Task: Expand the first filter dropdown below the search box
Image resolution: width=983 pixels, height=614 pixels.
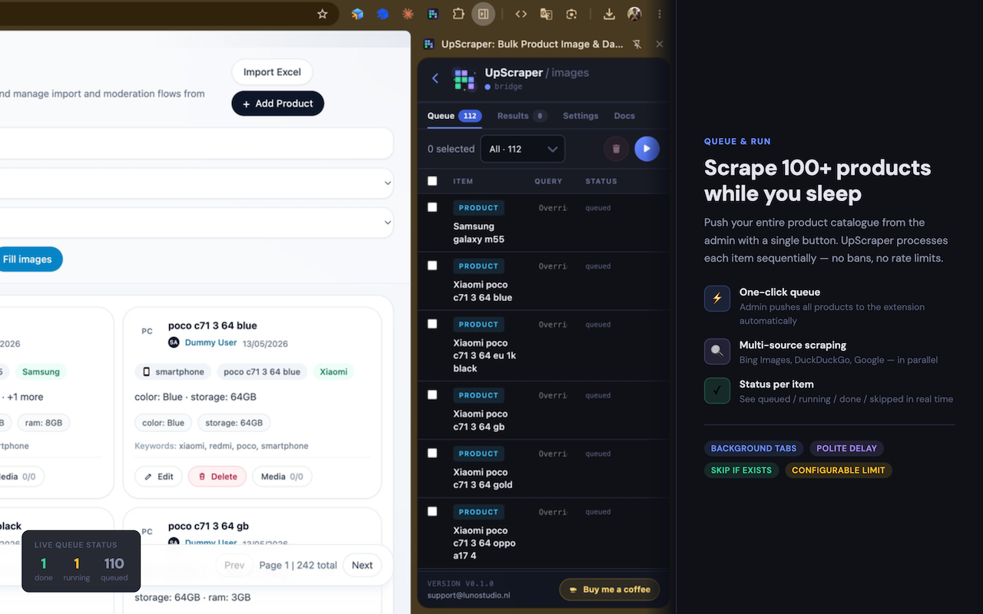Action: click(197, 183)
